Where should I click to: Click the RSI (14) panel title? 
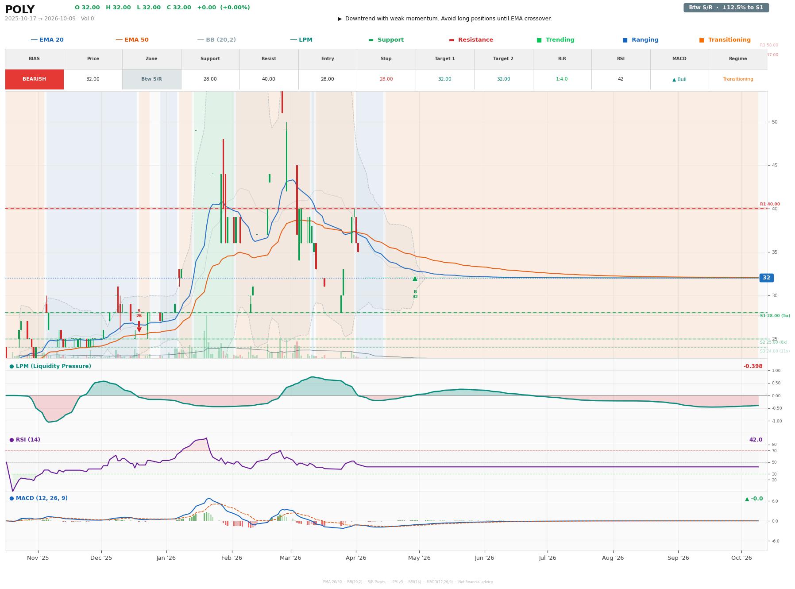coord(25,440)
